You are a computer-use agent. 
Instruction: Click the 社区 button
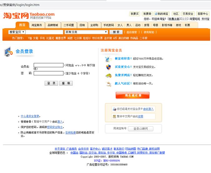point(176,14)
